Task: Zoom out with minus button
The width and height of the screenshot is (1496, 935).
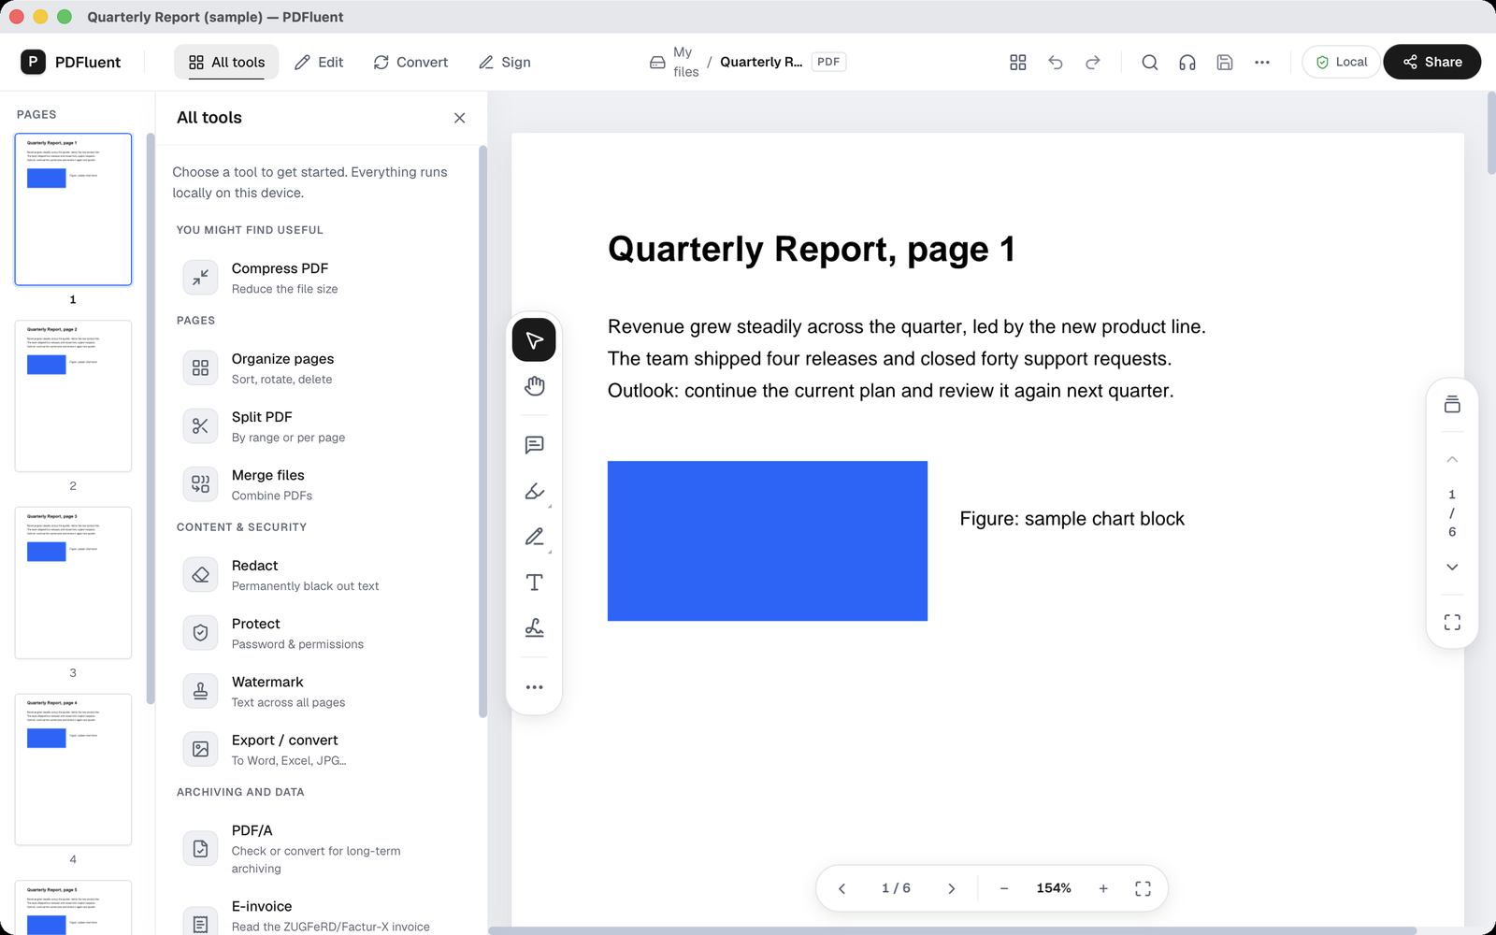Action: tap(1004, 888)
